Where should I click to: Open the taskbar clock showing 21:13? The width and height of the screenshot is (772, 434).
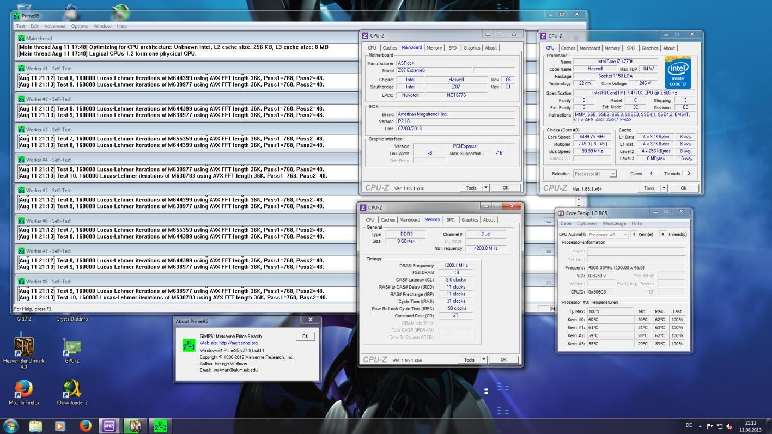pos(750,426)
